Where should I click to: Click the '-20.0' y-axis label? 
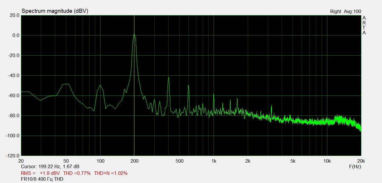pyautogui.click(x=14, y=55)
